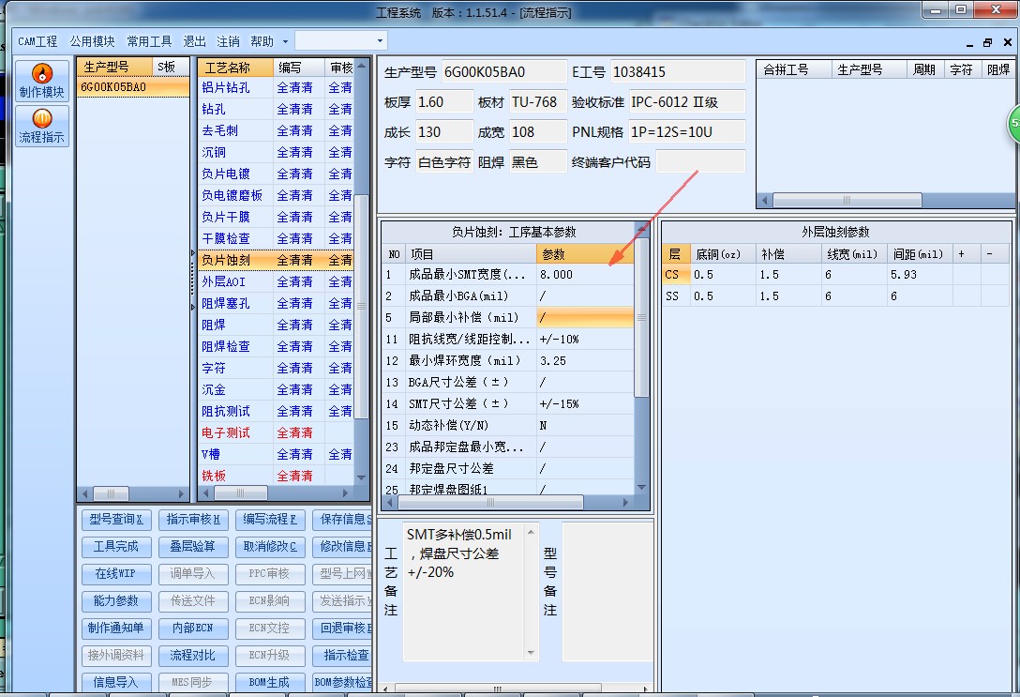This screenshot has width=1020, height=697.
Task: Click the 指示检查 button
Action: point(343,656)
